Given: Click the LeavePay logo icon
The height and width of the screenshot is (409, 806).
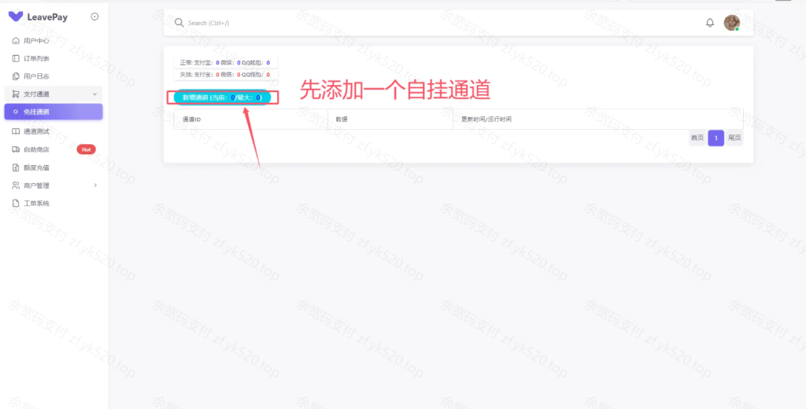Looking at the screenshot, I should (x=16, y=17).
